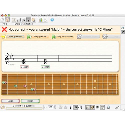Viewport: 125px width, 125px height.
Task: Click the eraser icon in right sidebar
Action: pos(123,28)
